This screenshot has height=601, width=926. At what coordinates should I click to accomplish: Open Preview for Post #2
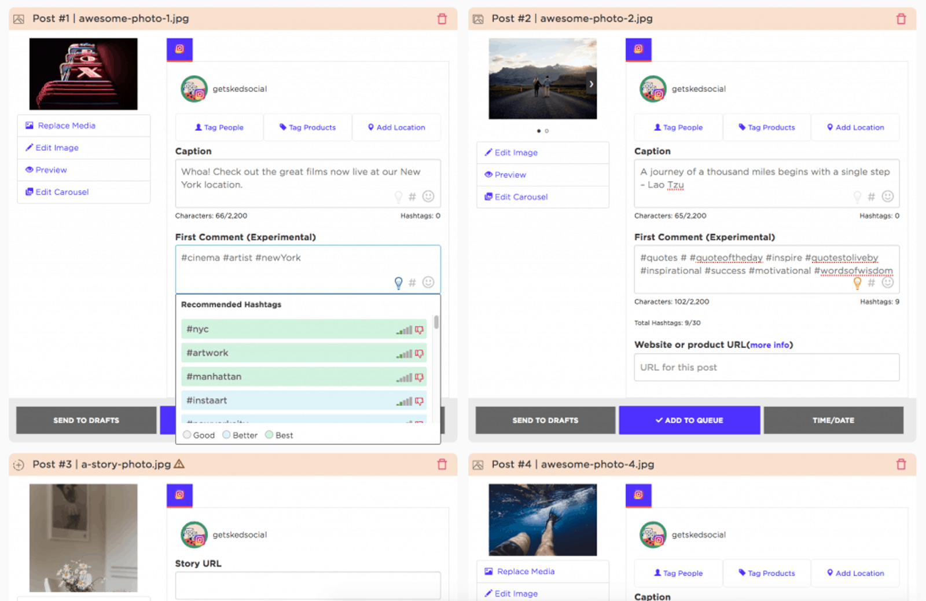[543, 174]
